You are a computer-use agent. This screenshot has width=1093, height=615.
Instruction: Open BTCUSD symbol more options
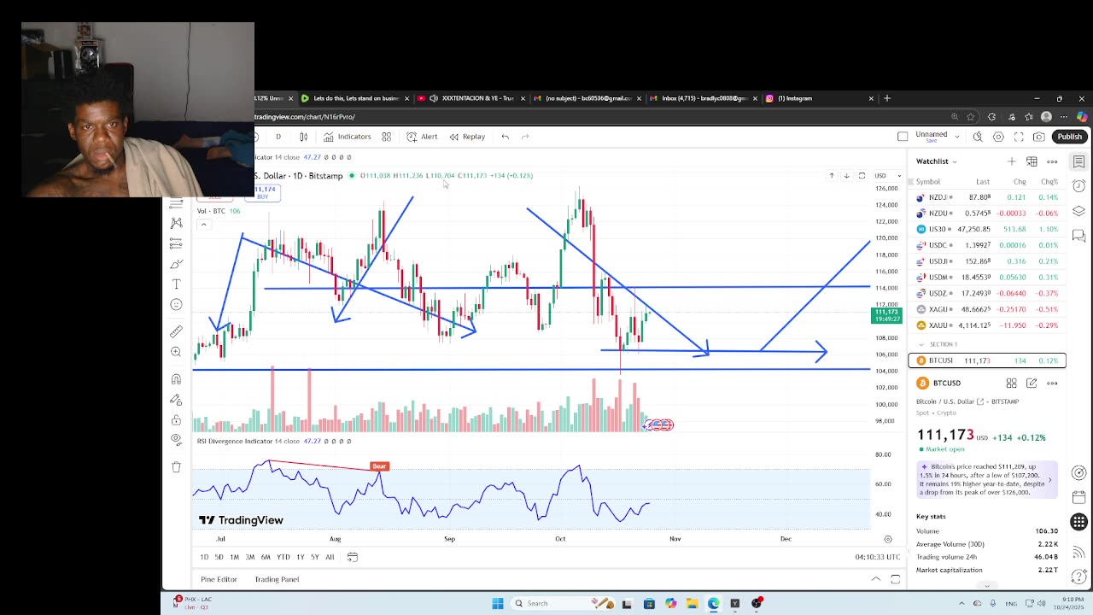1052,384
